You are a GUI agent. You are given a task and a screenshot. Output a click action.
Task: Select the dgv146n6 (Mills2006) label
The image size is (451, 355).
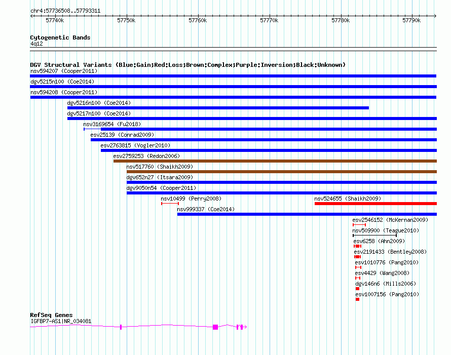[386, 284]
